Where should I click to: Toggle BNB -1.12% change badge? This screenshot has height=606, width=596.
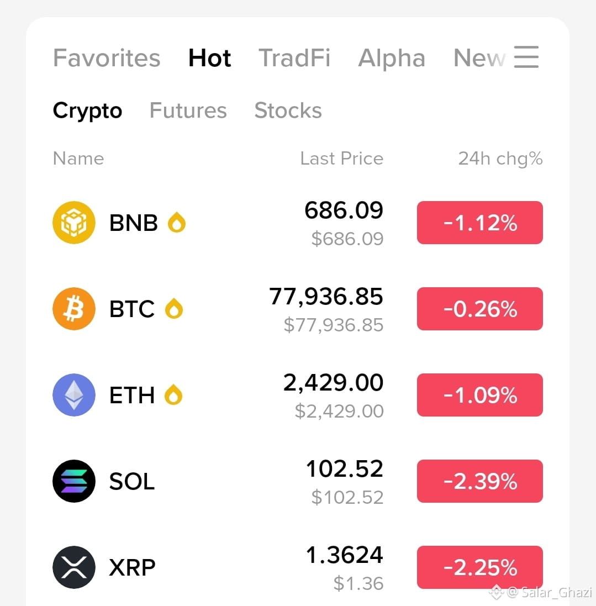[x=479, y=223]
